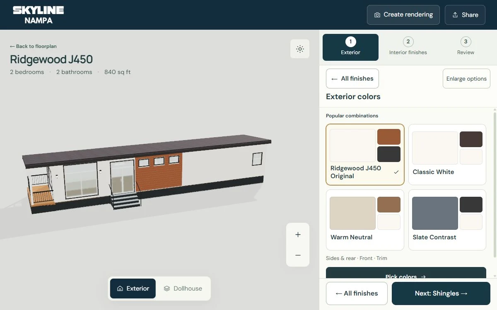Zoom out with the minus button
Screen dimensions: 497x310
[298, 255]
